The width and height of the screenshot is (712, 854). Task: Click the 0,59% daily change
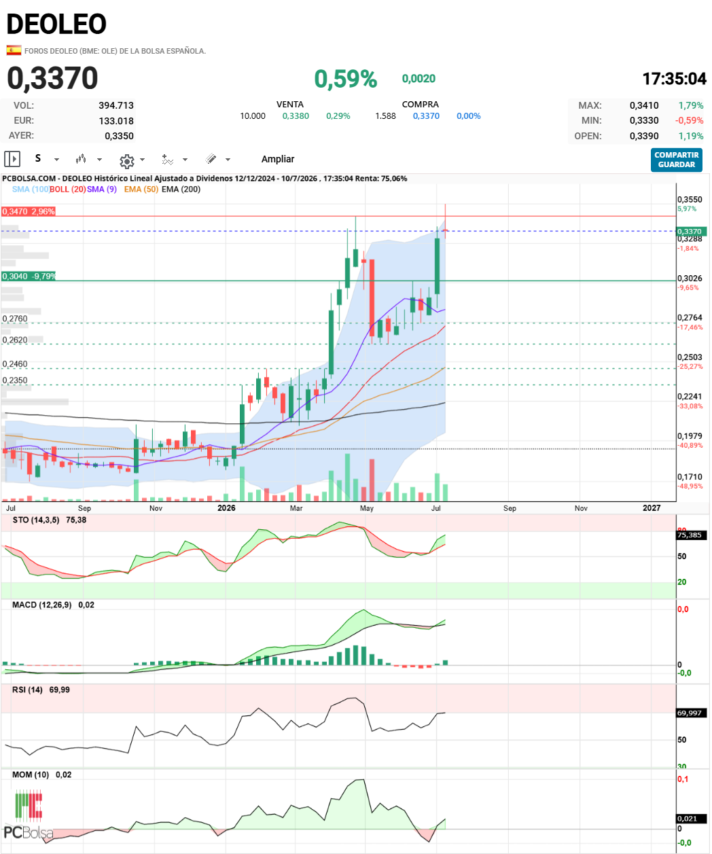click(x=345, y=79)
